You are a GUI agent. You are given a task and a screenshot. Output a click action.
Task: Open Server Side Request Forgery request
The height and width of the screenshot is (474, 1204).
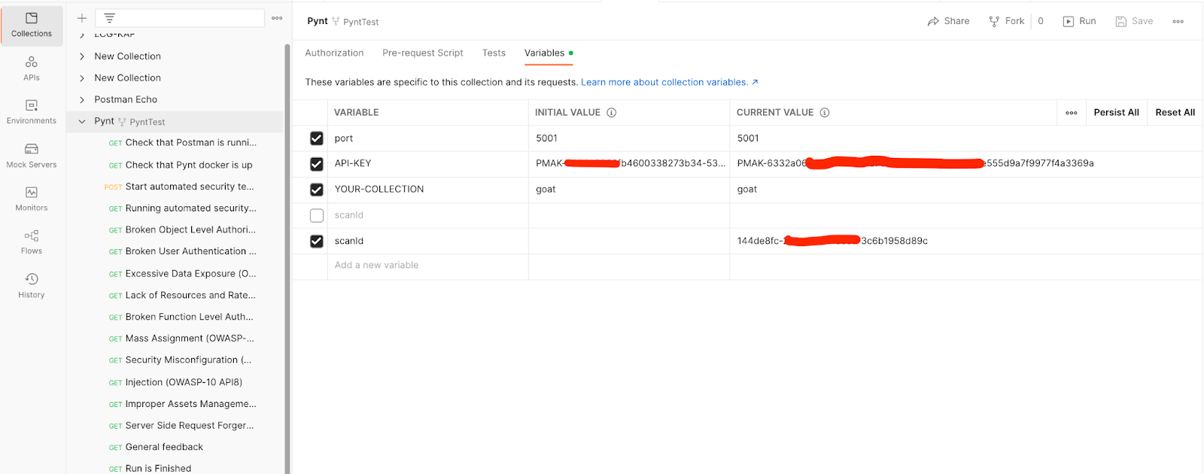[x=181, y=426]
